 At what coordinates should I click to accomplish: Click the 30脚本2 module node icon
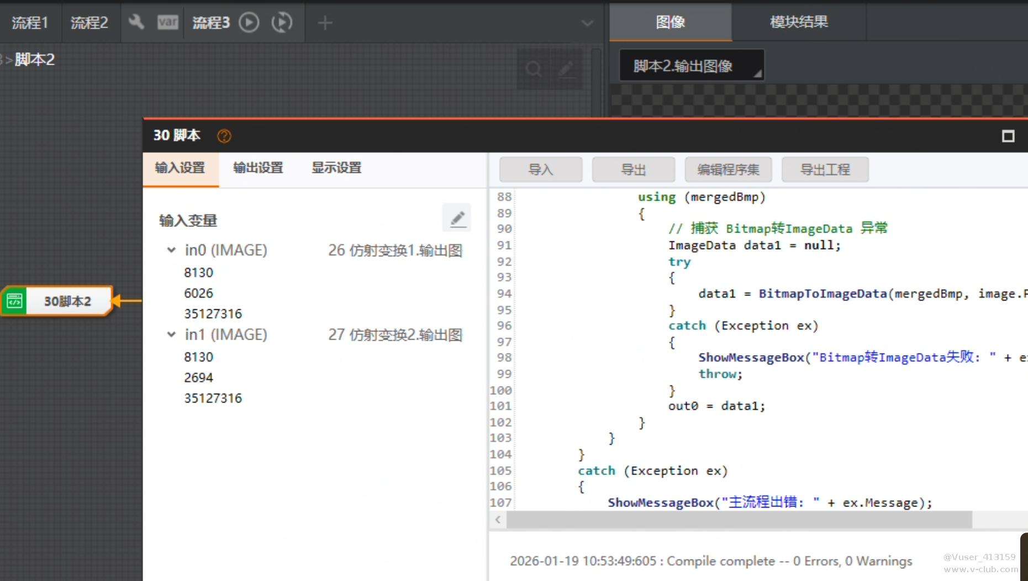click(x=14, y=301)
